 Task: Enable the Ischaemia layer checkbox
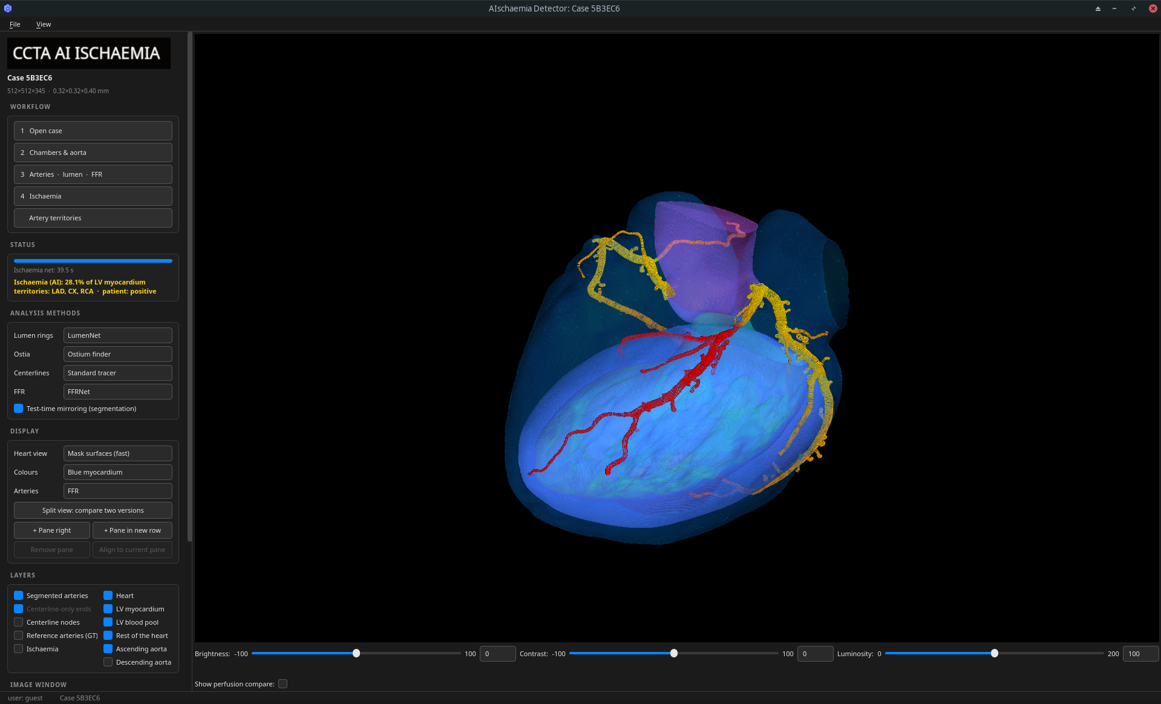[x=19, y=649]
